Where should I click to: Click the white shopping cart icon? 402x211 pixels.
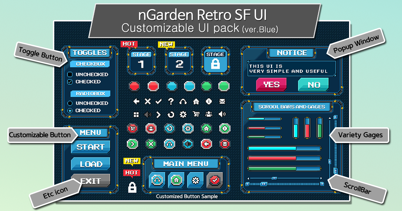click(196, 115)
